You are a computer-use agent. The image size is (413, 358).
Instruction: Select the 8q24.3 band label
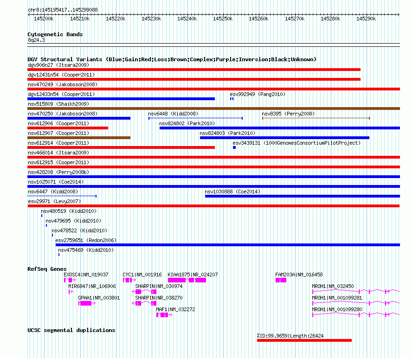point(36,40)
